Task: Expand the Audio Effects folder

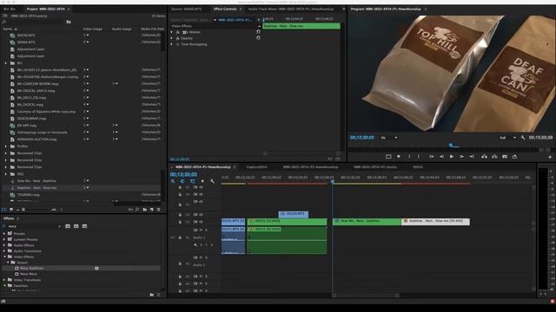Action: pos(4,245)
